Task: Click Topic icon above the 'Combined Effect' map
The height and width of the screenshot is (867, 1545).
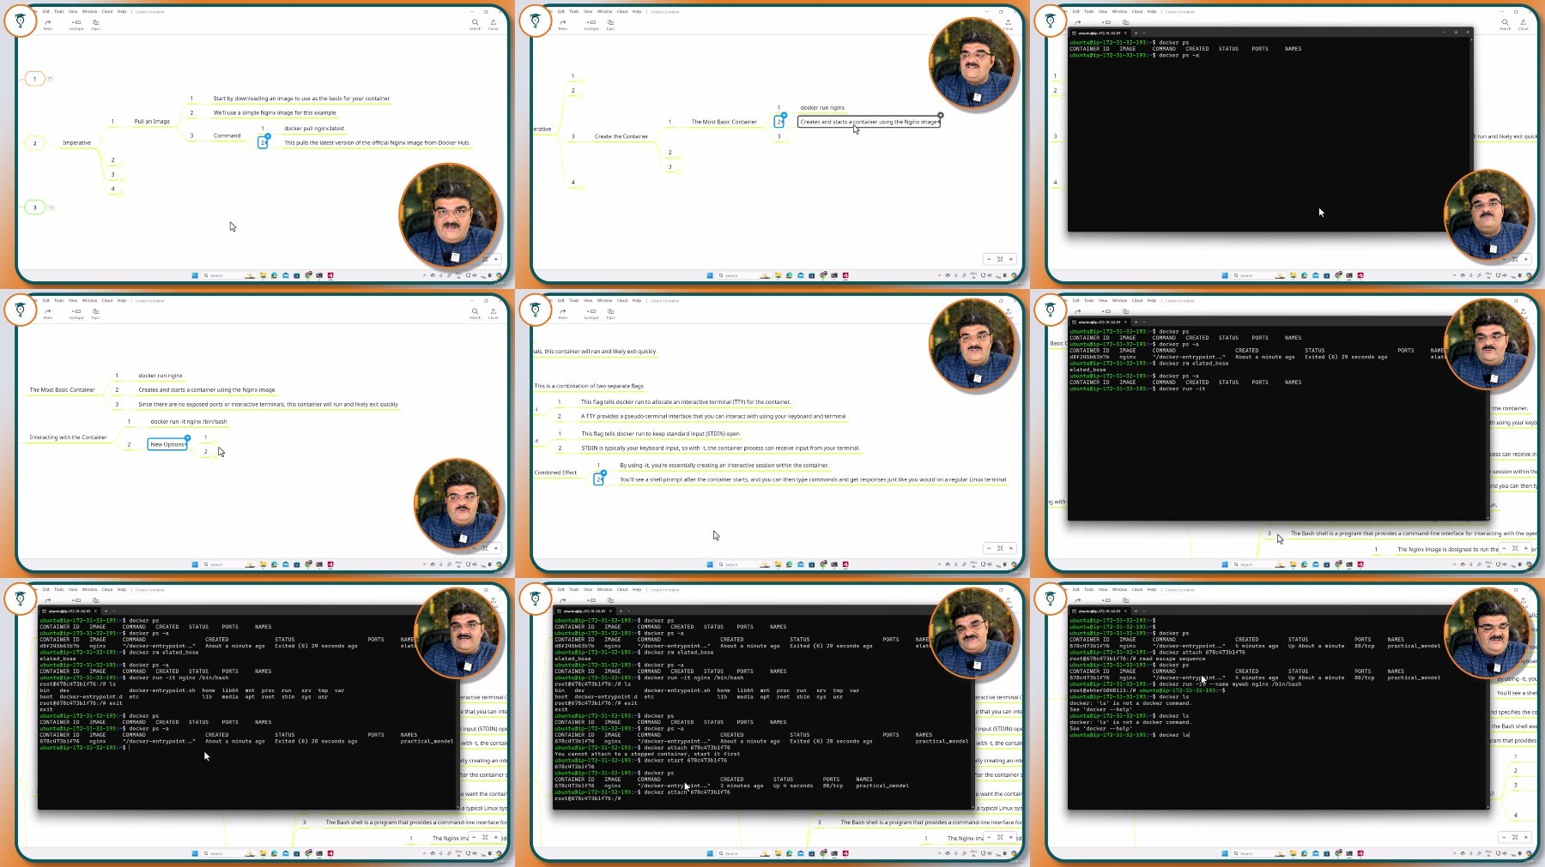Action: [610, 311]
